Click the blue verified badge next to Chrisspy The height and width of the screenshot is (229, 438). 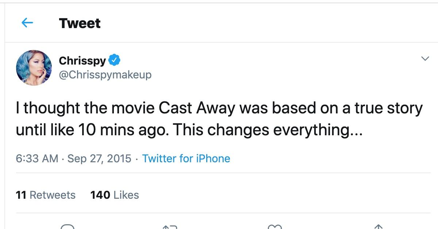pyautogui.click(x=115, y=60)
